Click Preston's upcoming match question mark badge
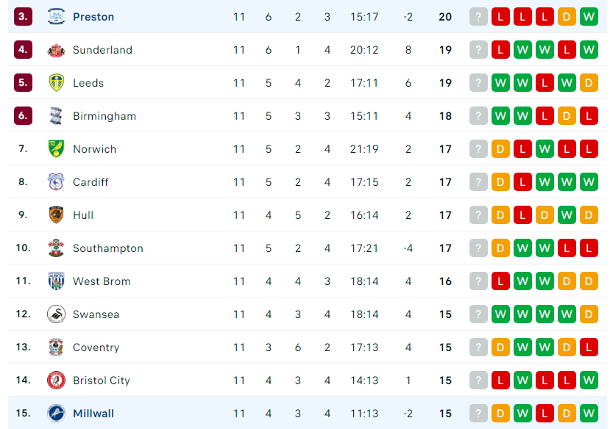Viewport: 610px width, 429px height. [478, 17]
